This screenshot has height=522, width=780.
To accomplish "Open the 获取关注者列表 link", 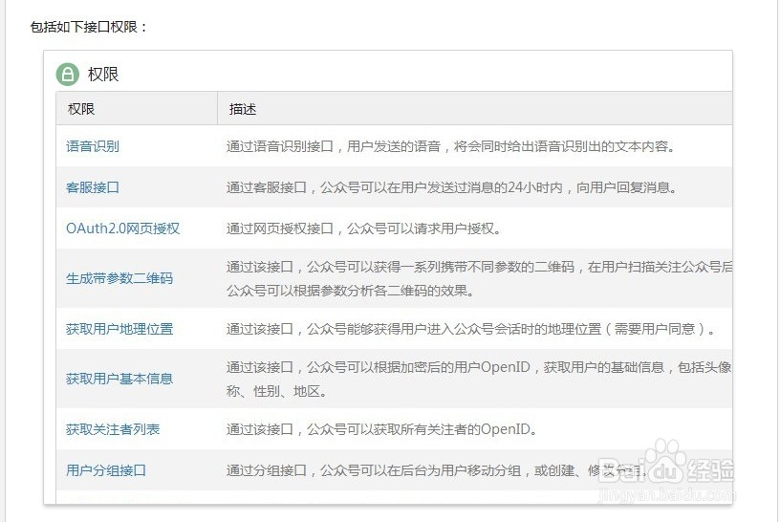I will (x=113, y=429).
